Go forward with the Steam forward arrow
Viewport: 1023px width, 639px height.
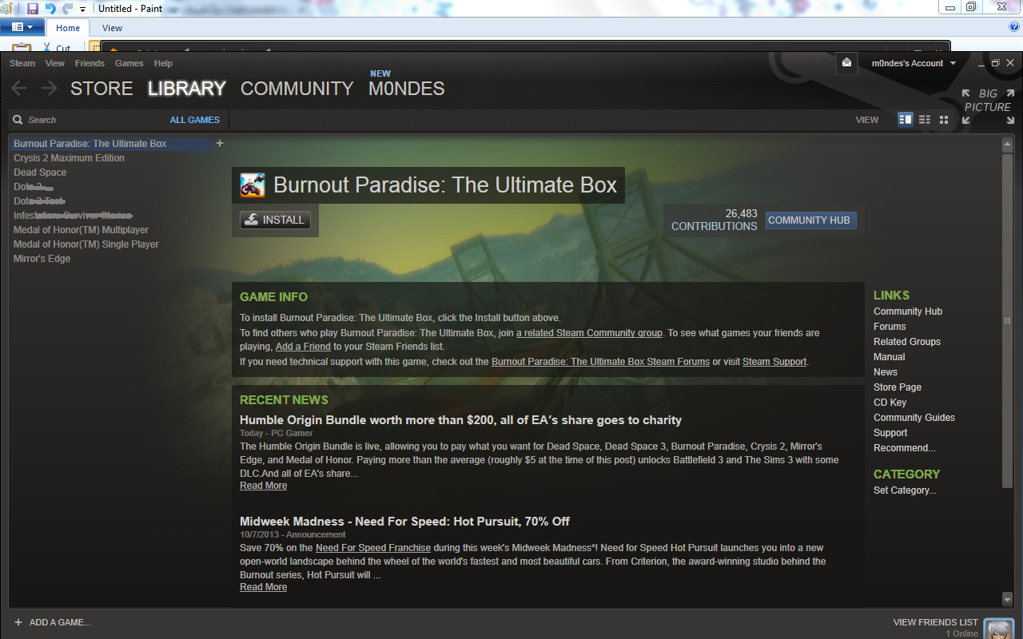click(x=49, y=88)
